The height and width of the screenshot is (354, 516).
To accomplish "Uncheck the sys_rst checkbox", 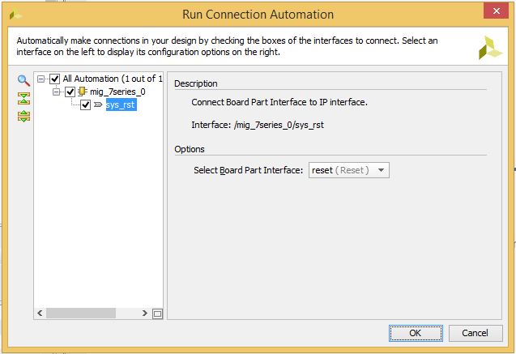I will (x=86, y=105).
